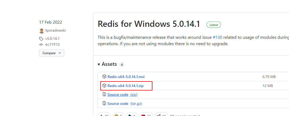The height and width of the screenshot is (116, 289).
Task: Download Redis-x64-5.0.14.1.msi
Action: pyautogui.click(x=126, y=77)
